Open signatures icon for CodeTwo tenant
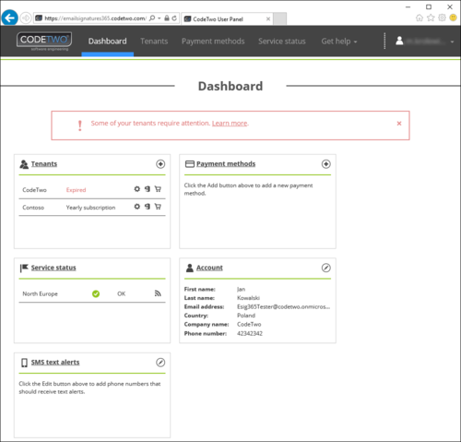Viewport: 461px width, 442px height. tap(148, 189)
